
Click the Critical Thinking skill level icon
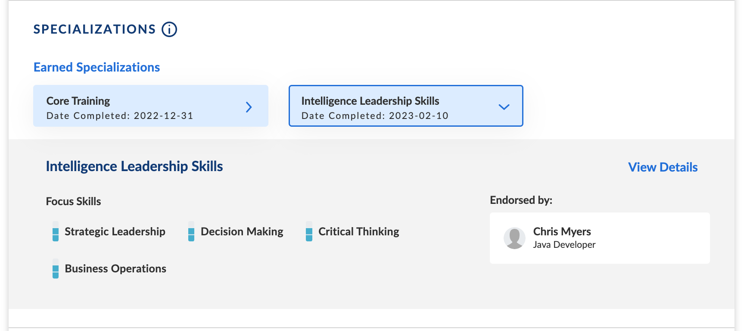click(309, 231)
